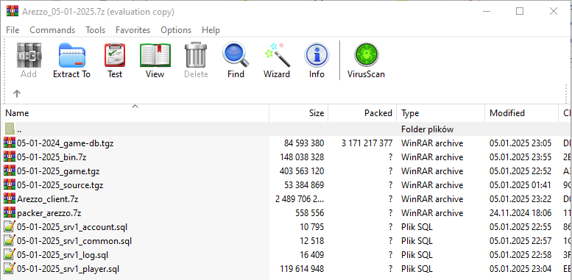
Task: Click the icon of 05-01-2024_game-db.tgz
Action: [x=10, y=143]
